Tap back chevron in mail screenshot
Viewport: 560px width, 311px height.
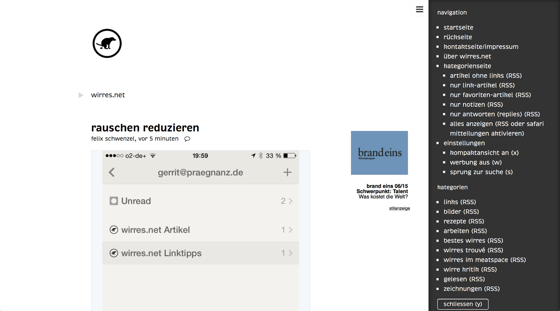(112, 172)
